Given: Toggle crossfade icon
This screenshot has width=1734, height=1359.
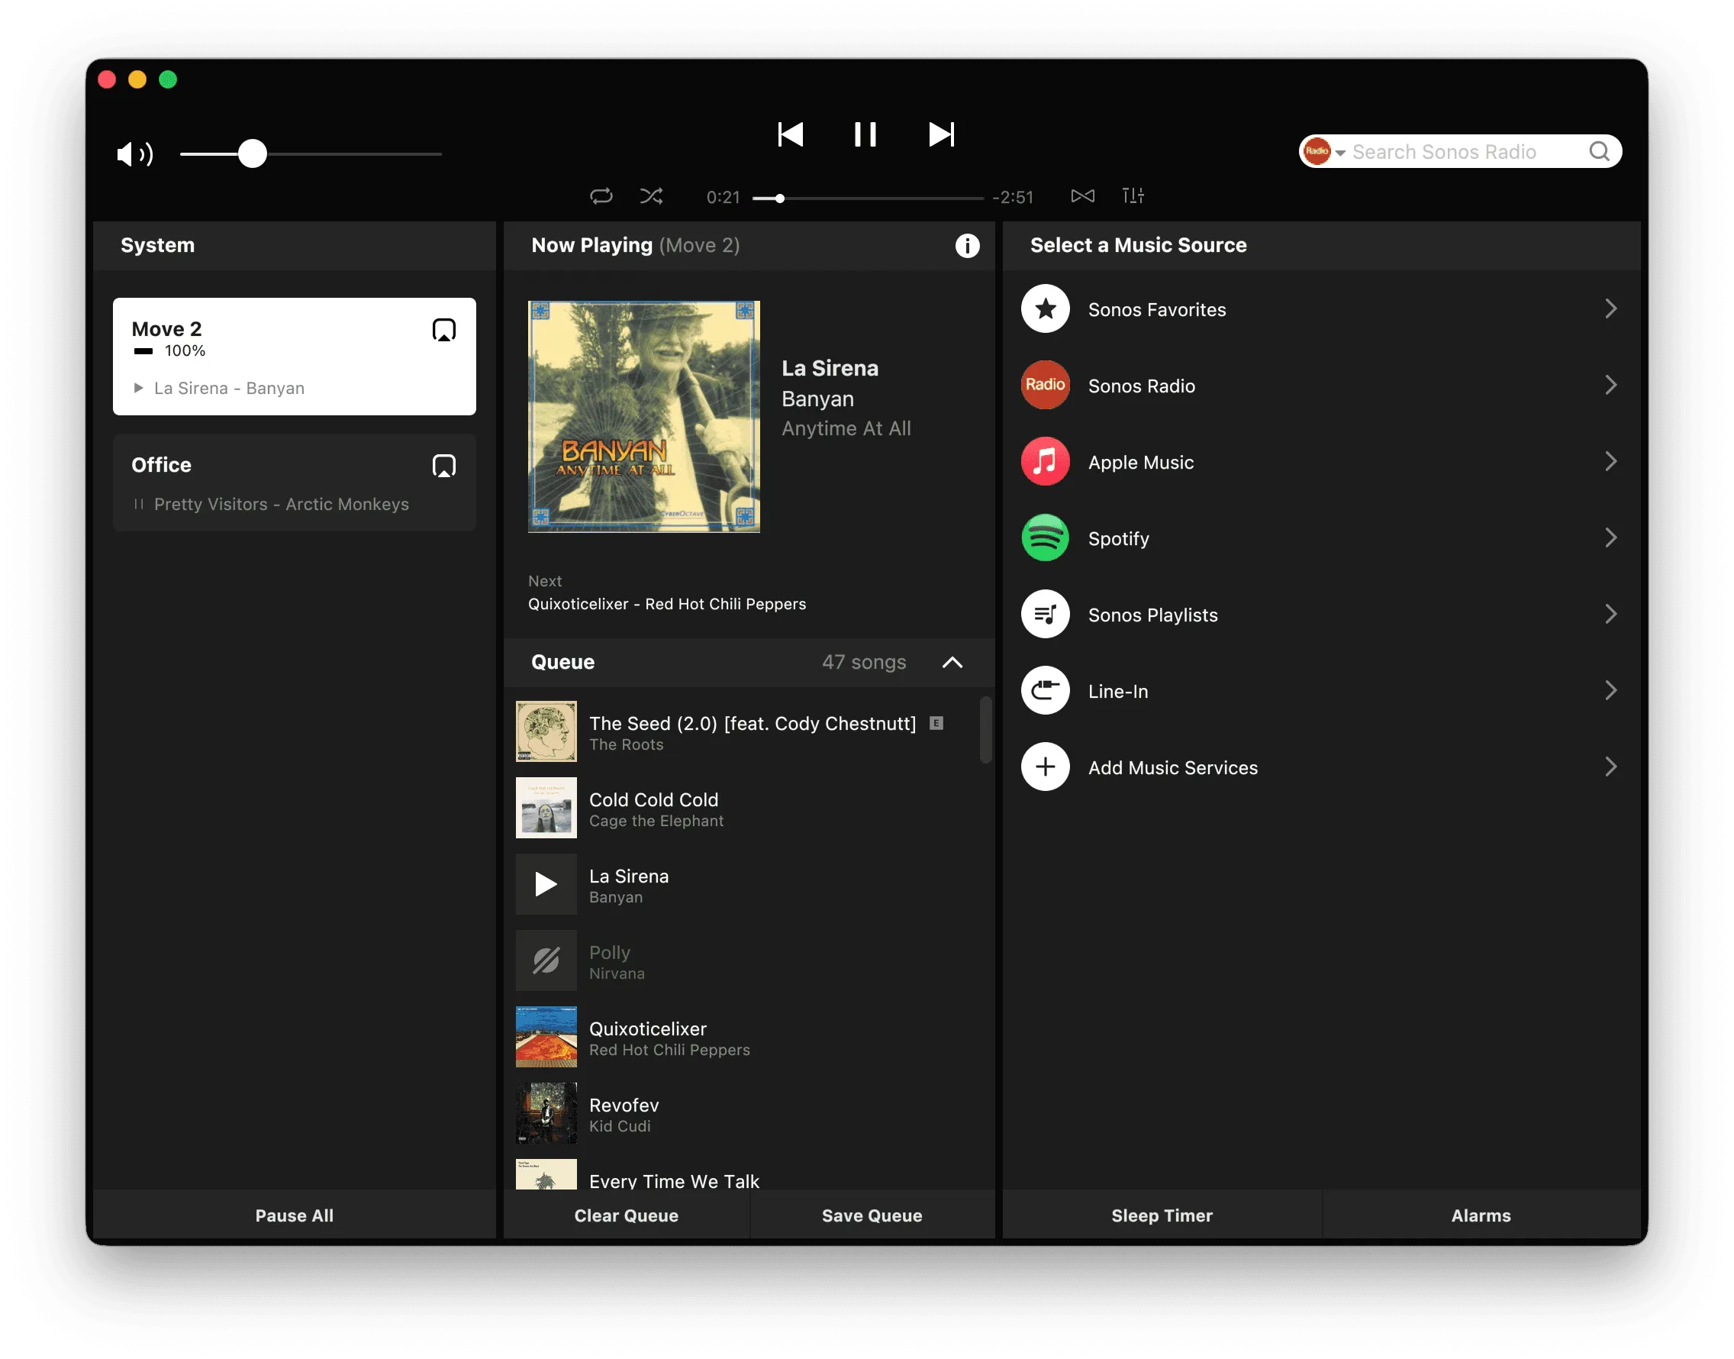Looking at the screenshot, I should pos(1082,195).
